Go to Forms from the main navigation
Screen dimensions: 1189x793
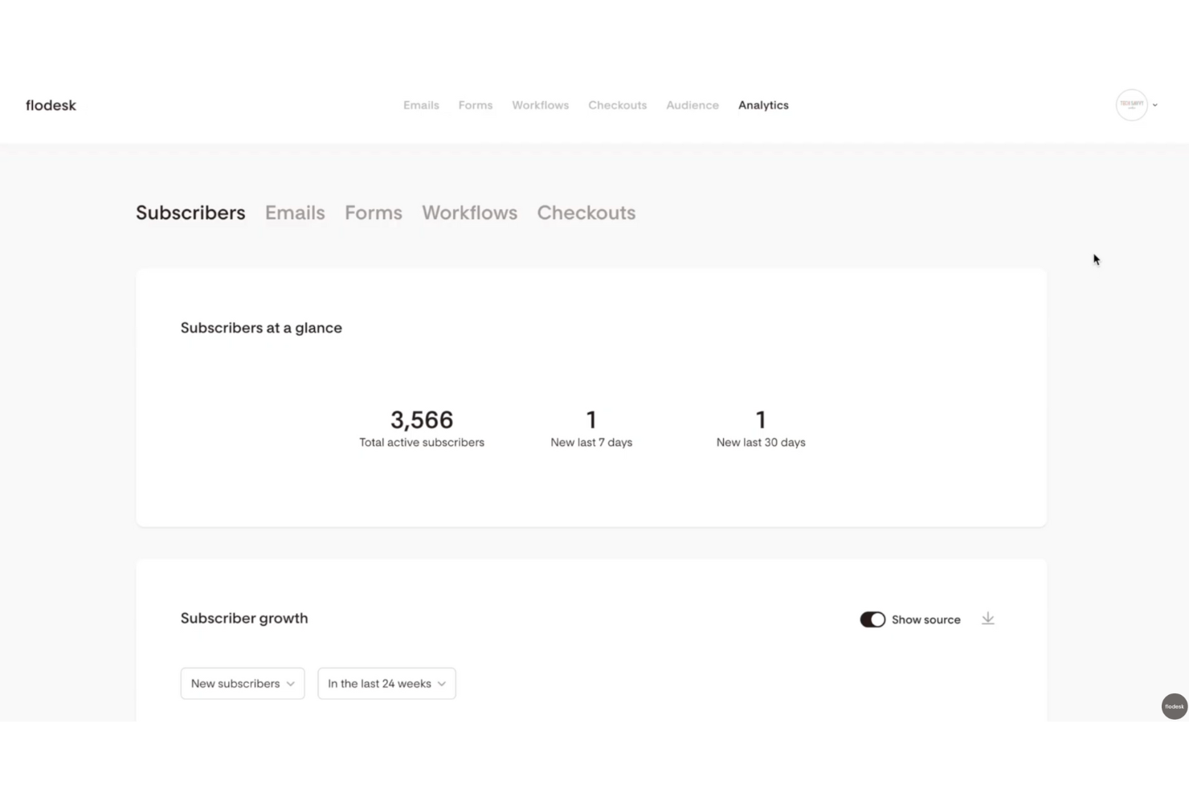(x=475, y=104)
